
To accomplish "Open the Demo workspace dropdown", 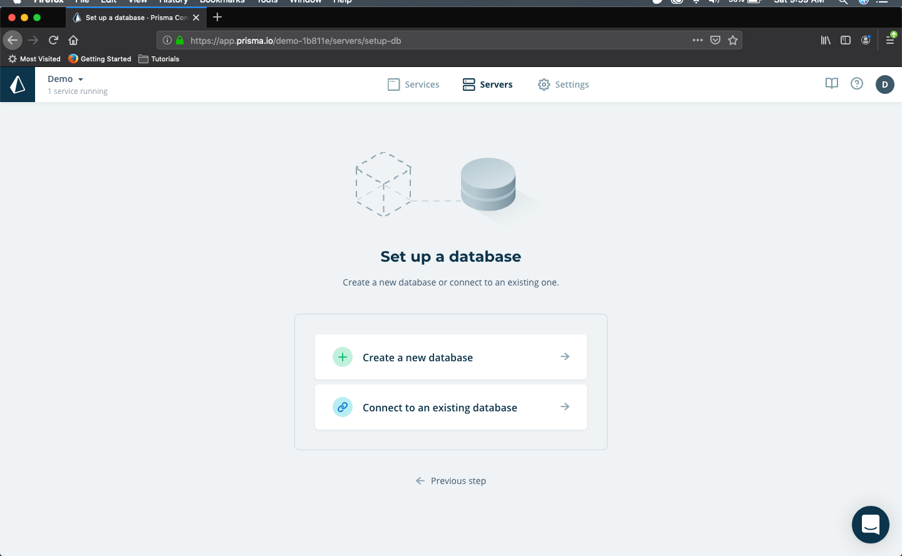I will (65, 79).
